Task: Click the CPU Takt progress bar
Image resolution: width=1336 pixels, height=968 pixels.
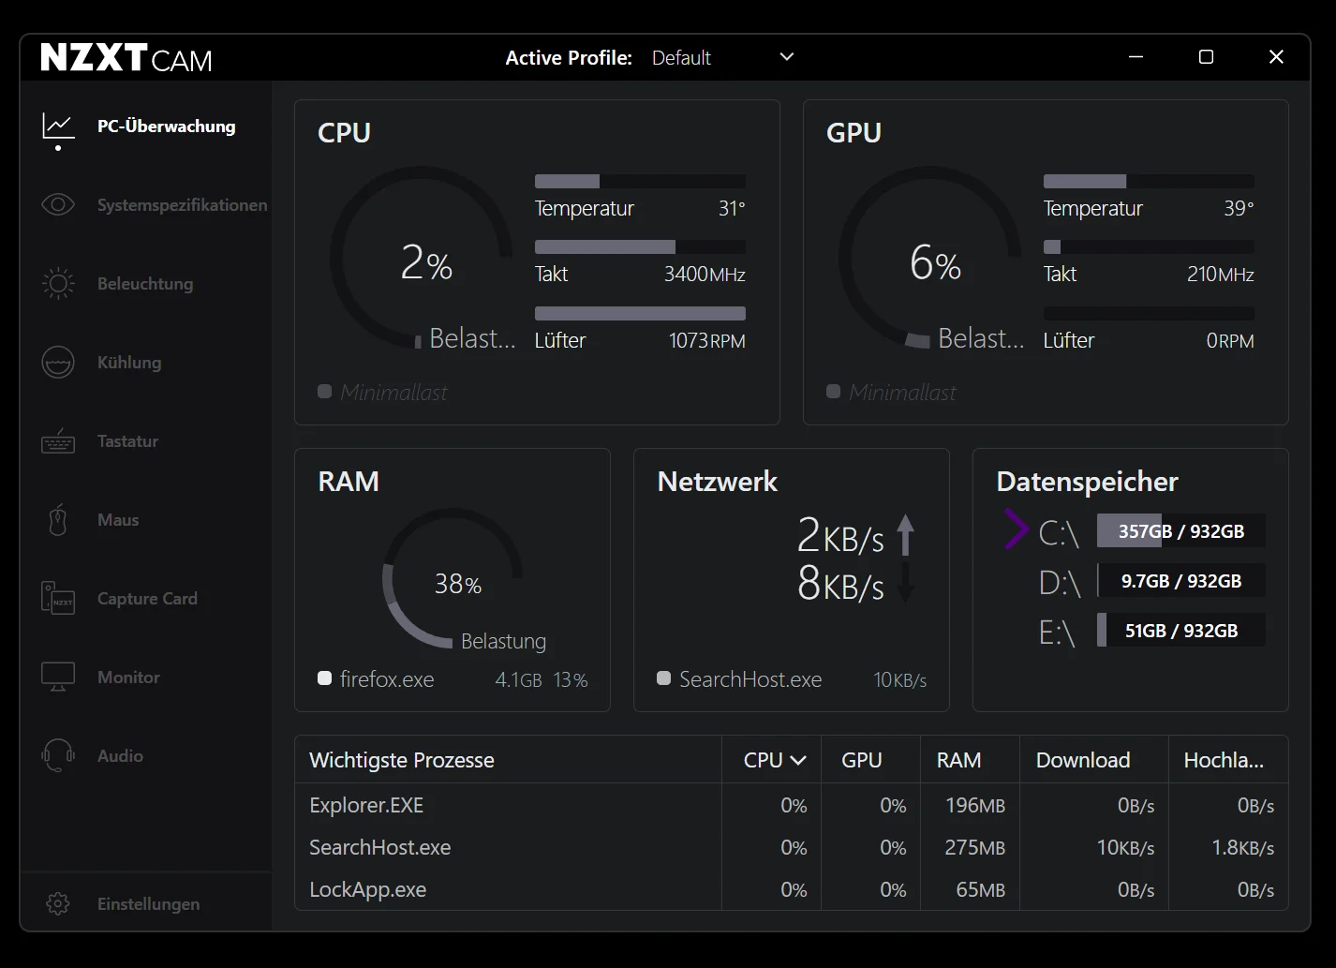Action: 640,247
